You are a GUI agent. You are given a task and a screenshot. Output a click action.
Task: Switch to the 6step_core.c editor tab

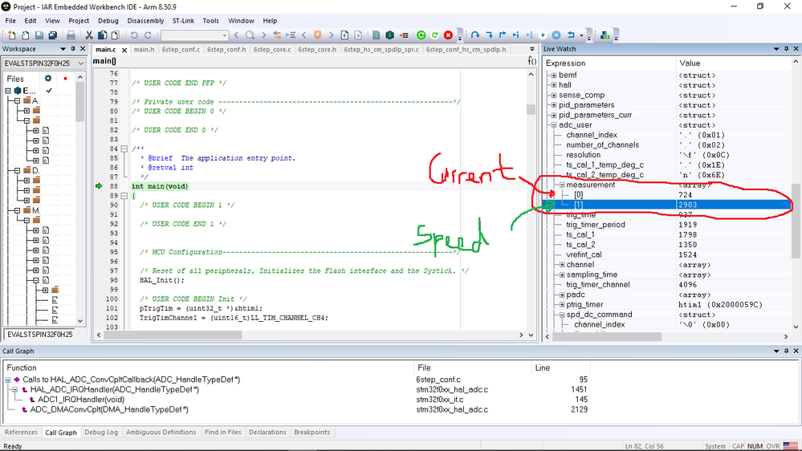point(272,50)
